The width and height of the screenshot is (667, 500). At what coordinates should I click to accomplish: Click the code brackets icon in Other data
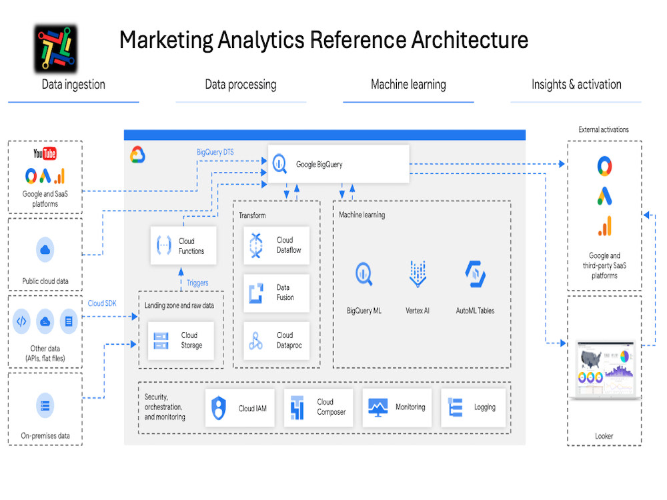click(21, 321)
